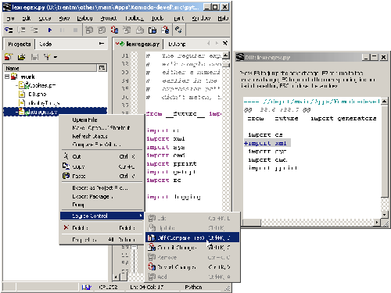This screenshot has width=391, height=293.
Task: Open the dropdown arrow next to the wand icon
Action: click(56, 57)
